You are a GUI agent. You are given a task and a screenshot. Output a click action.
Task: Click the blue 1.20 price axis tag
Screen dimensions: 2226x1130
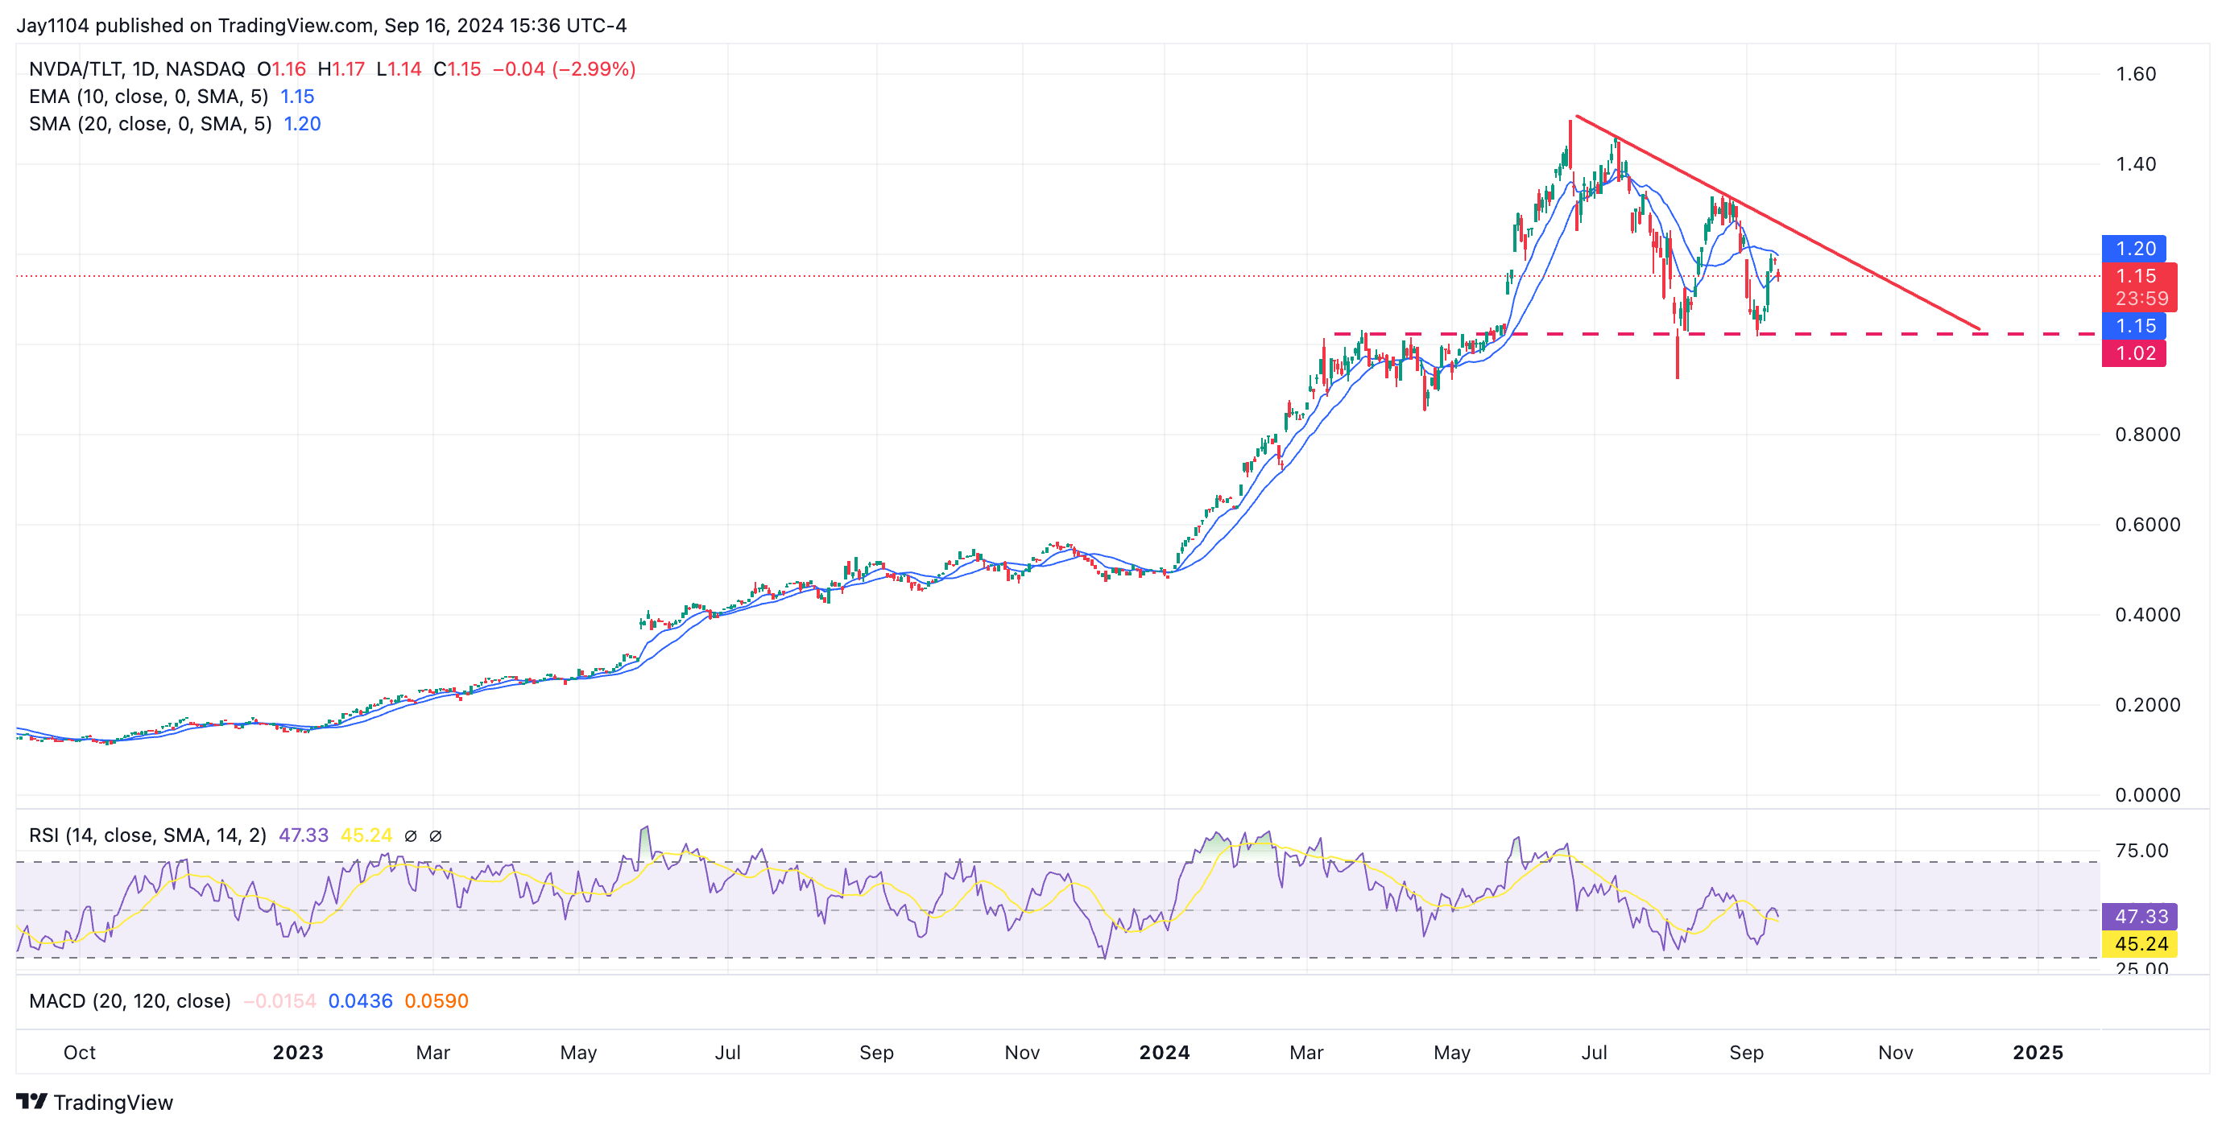coord(2133,249)
